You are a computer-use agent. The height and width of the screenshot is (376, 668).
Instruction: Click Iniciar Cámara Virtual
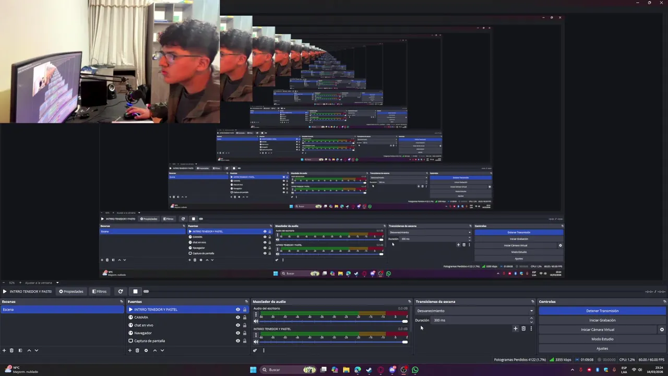598,330
